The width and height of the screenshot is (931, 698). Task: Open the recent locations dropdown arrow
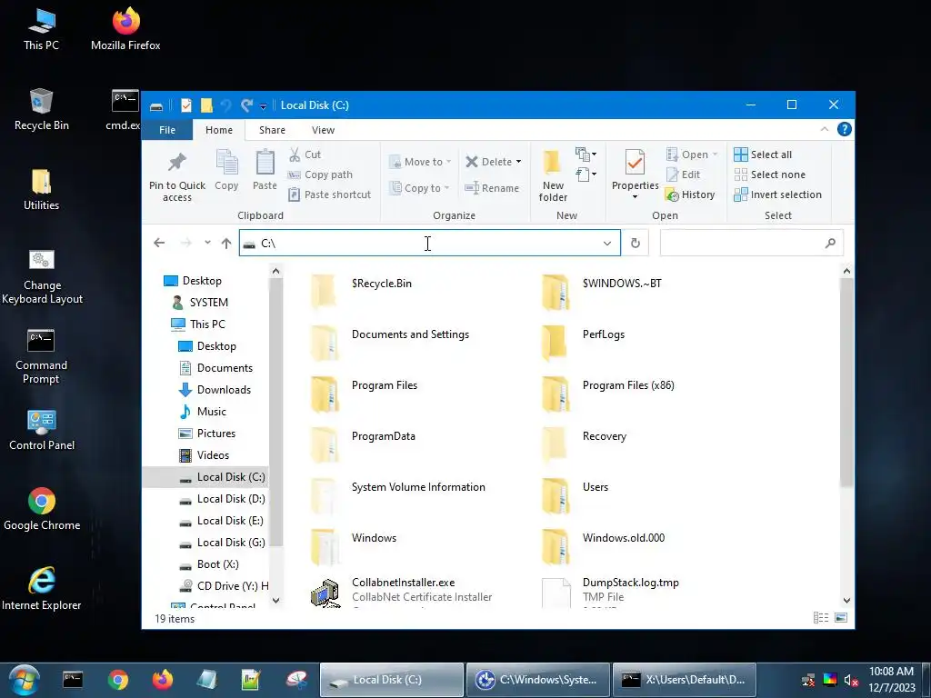(207, 243)
